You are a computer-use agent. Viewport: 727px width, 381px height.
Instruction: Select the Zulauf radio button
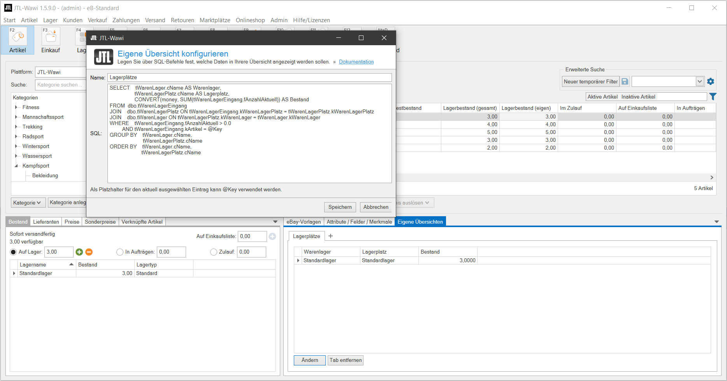214,252
